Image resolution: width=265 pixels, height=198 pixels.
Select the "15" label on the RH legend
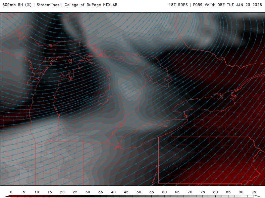pos(49,192)
